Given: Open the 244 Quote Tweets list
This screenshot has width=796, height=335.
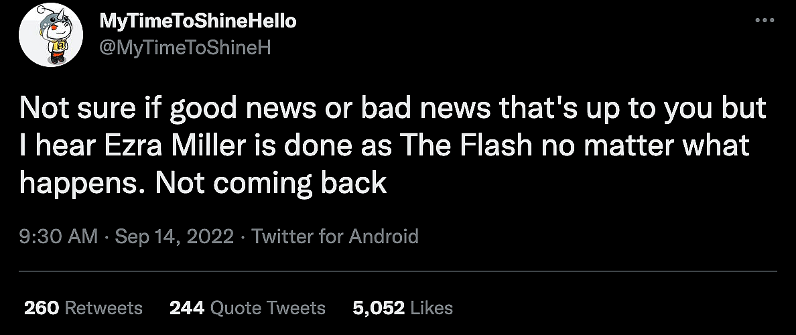Looking at the screenshot, I should coord(247,308).
